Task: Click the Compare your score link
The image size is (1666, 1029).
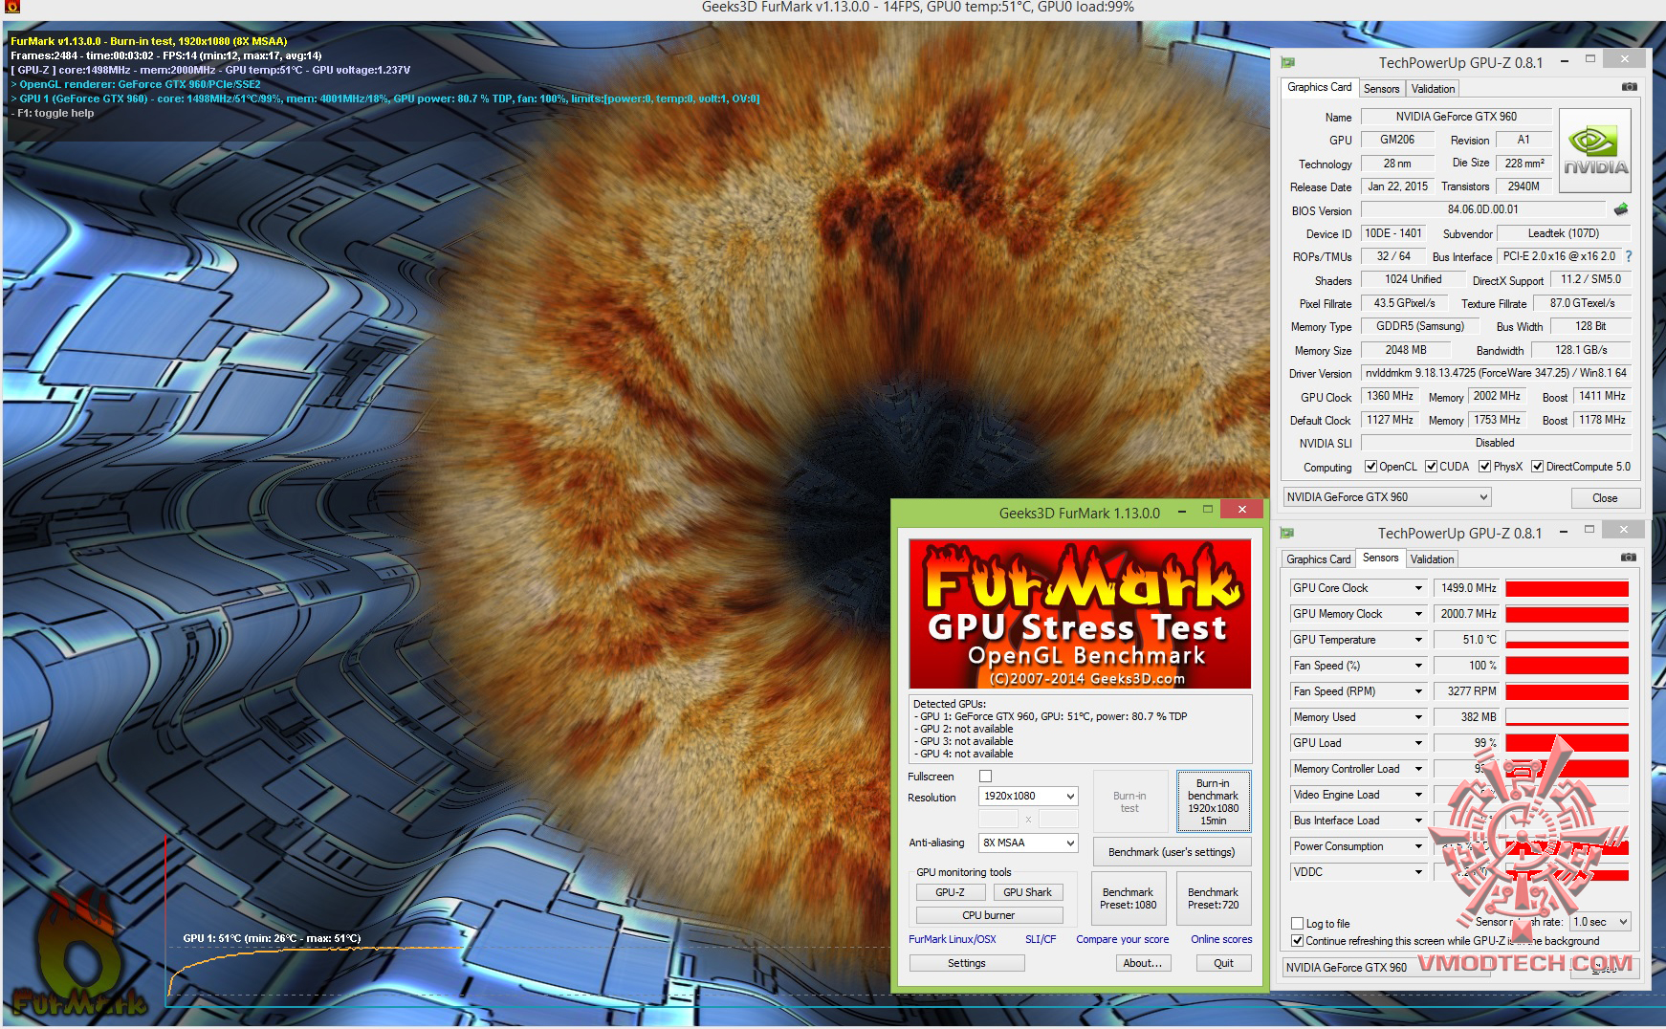Action: pyautogui.click(x=1123, y=939)
